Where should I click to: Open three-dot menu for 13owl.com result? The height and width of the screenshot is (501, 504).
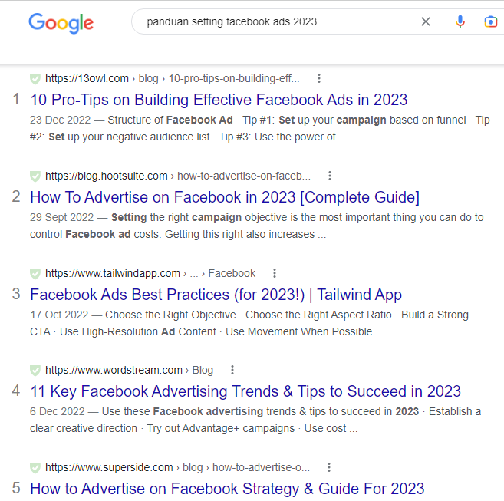[319, 78]
